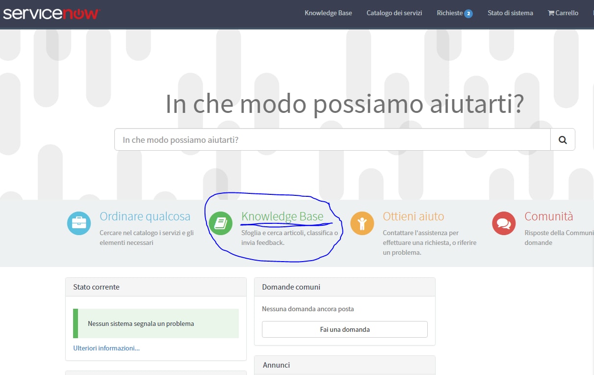Focus the 'In che modo possiamo aiutarti?' search field

pos(333,140)
